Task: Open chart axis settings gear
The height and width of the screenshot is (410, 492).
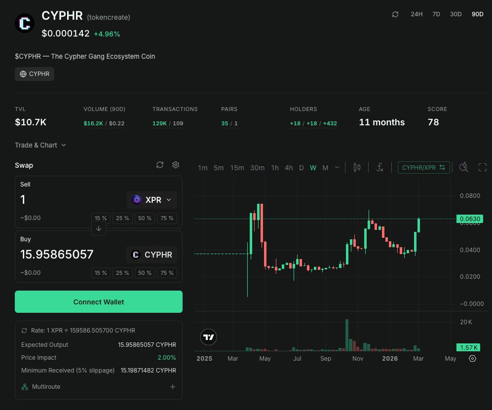Action: tap(472, 358)
